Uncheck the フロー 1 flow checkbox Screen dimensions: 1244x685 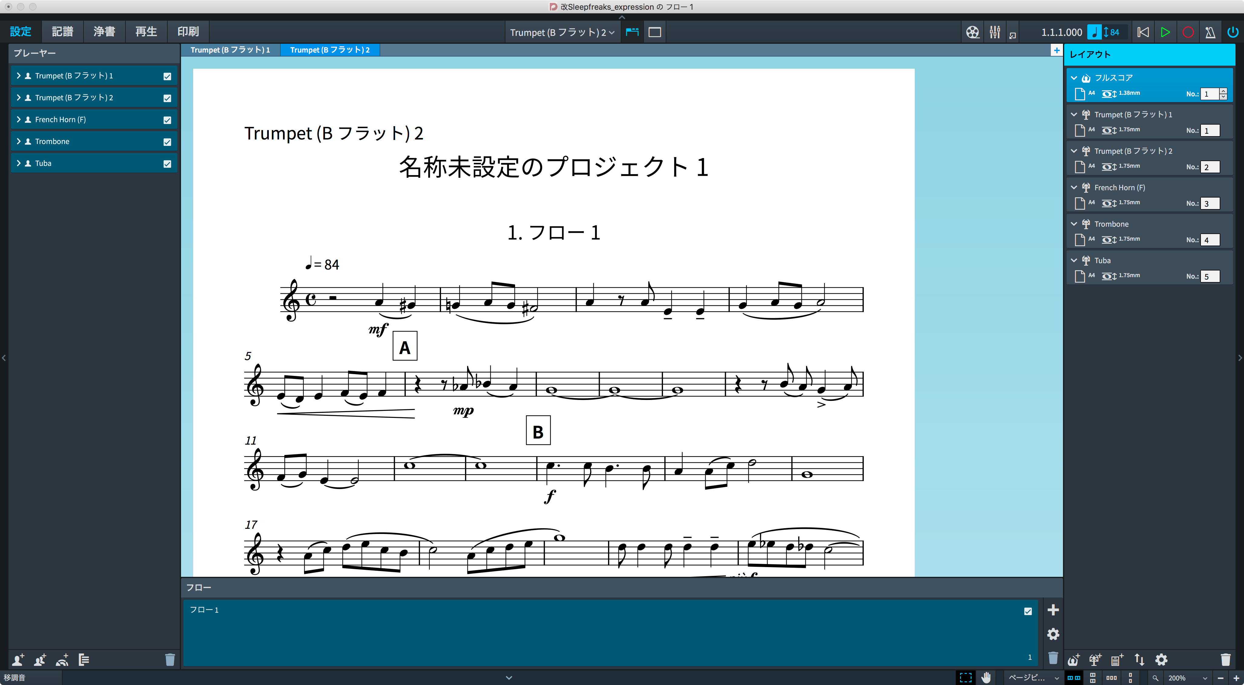(1028, 611)
